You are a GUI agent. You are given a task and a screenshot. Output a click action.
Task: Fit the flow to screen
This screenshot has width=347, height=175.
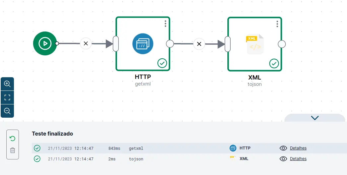pyautogui.click(x=7, y=97)
